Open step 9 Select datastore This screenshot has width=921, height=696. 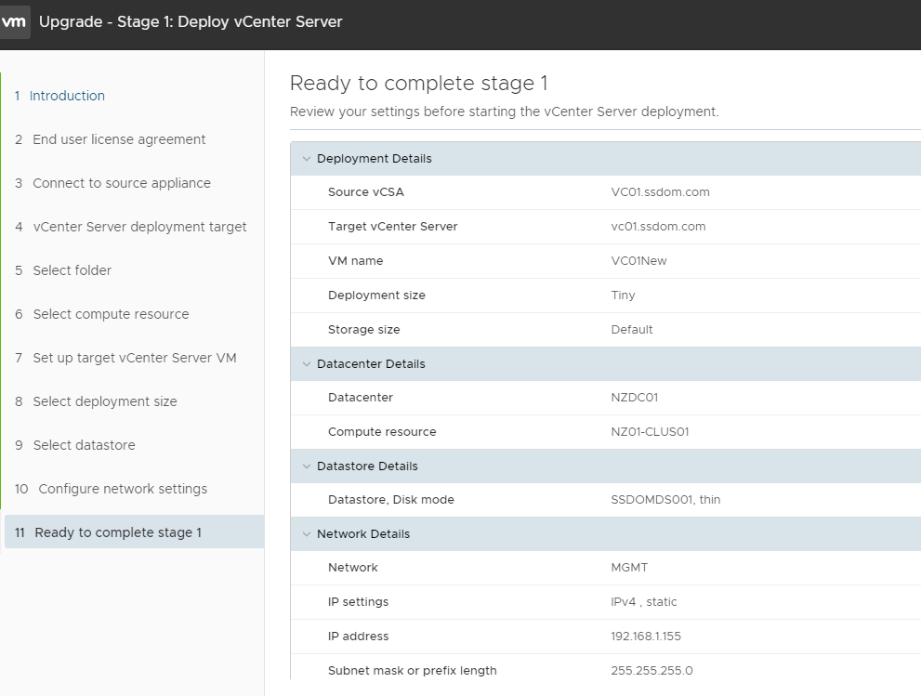point(75,445)
